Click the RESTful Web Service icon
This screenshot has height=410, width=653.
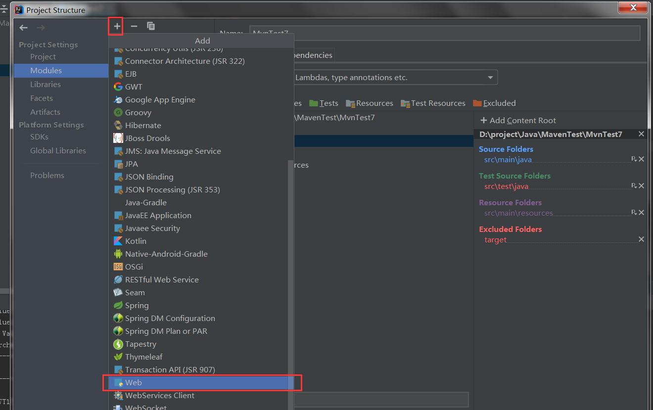point(118,280)
